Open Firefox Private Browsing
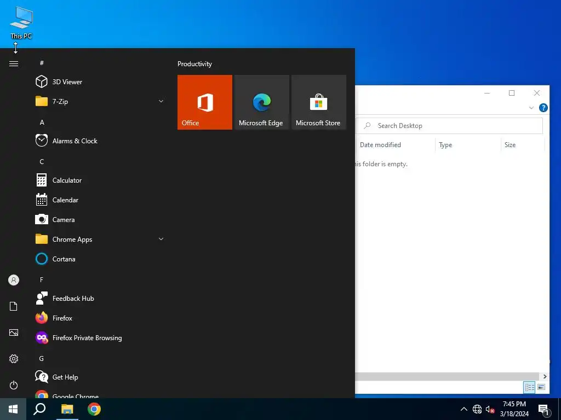561x420 pixels. click(100, 338)
